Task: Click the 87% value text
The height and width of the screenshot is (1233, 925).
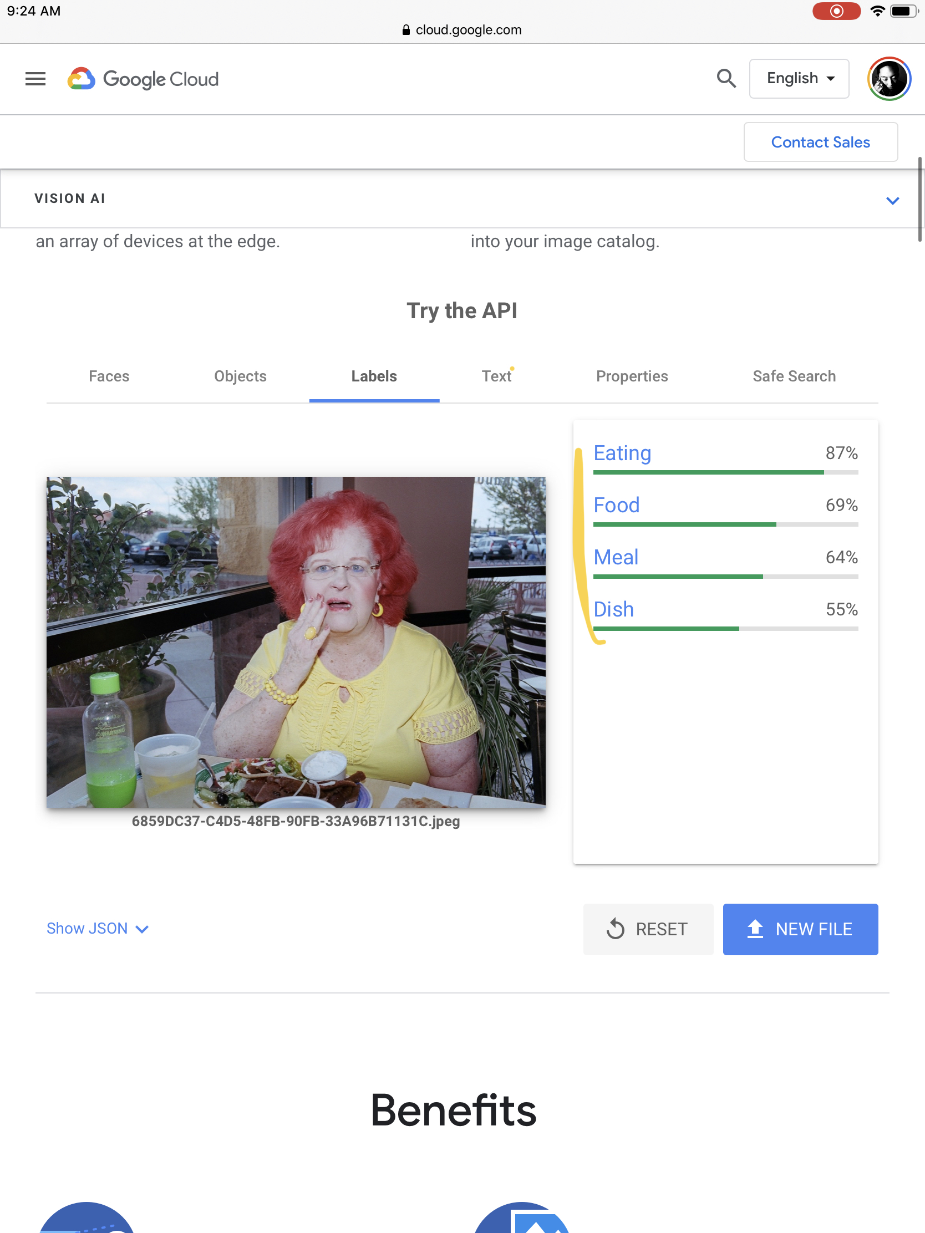Action: point(841,452)
